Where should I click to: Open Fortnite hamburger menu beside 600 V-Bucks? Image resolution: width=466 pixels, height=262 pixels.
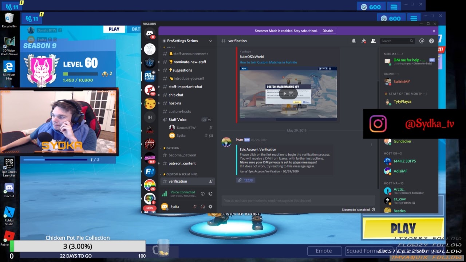click(x=414, y=19)
